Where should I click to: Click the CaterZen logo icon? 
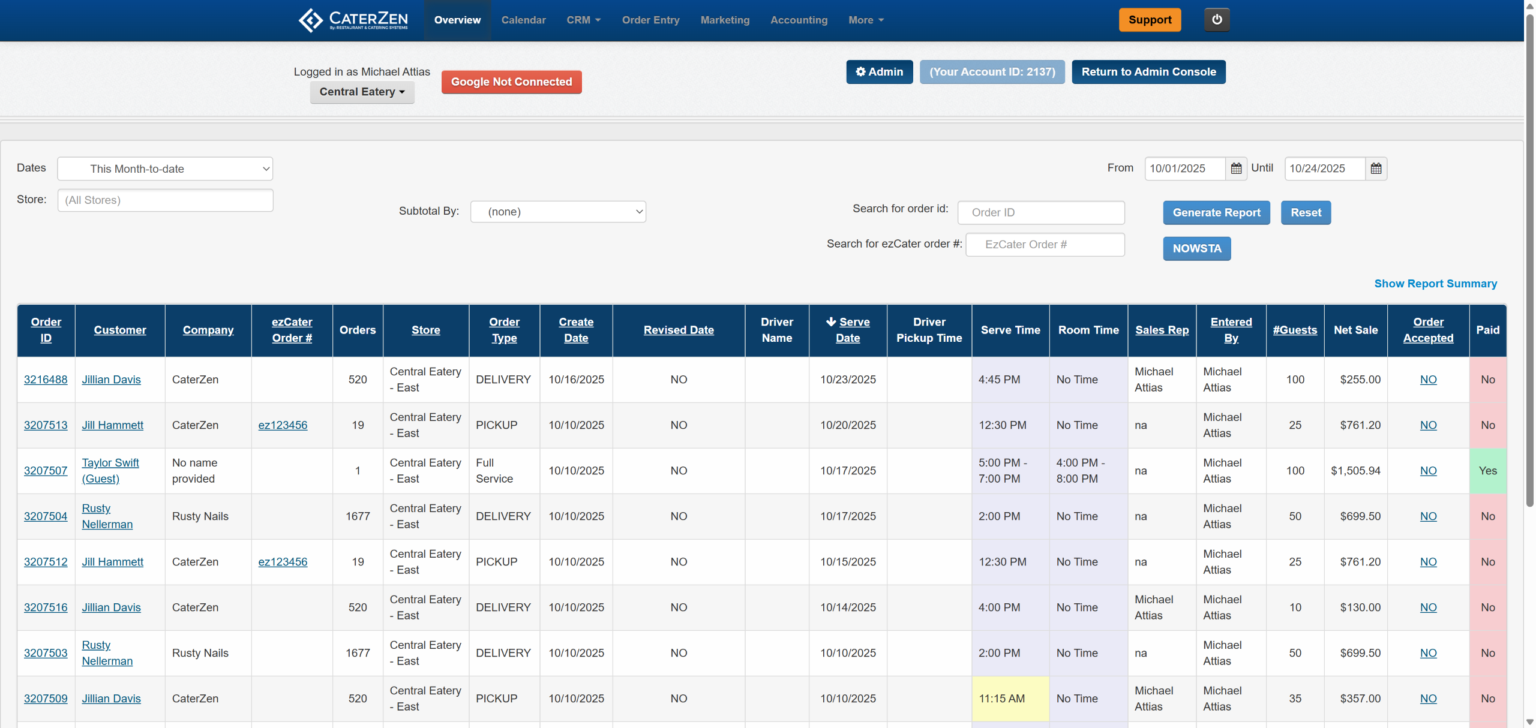pos(311,20)
